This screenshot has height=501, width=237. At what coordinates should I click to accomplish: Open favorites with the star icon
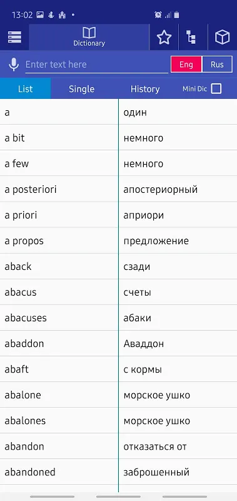pos(164,38)
